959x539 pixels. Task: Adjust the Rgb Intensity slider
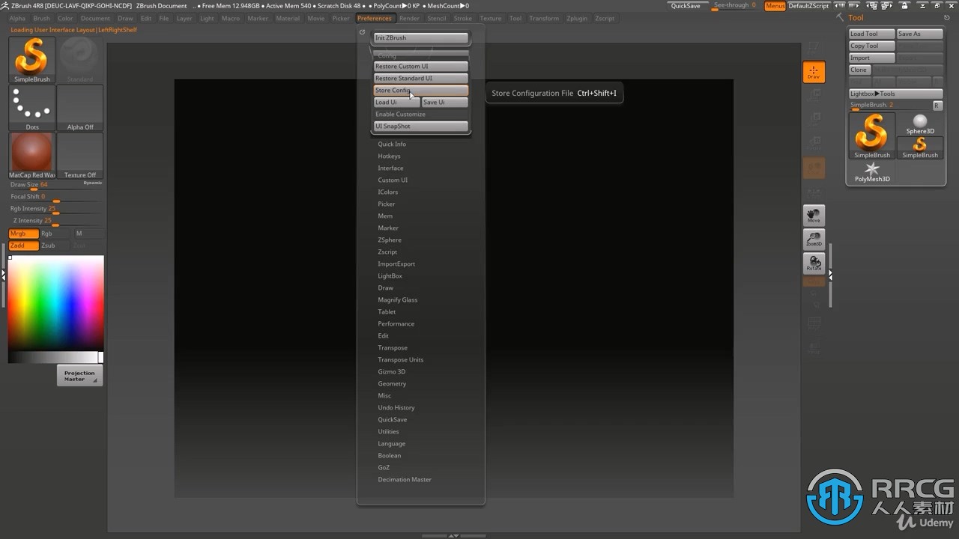(56, 210)
